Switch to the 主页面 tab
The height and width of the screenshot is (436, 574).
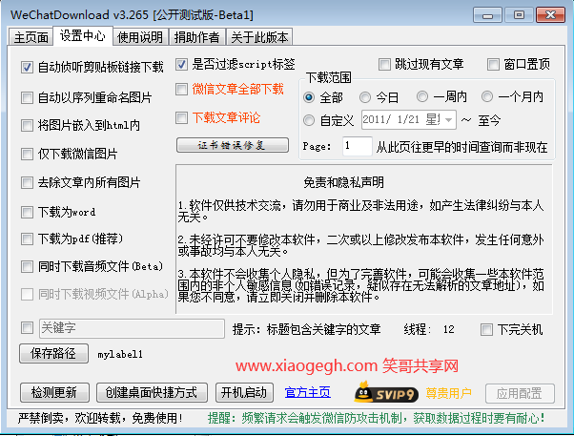(x=31, y=37)
